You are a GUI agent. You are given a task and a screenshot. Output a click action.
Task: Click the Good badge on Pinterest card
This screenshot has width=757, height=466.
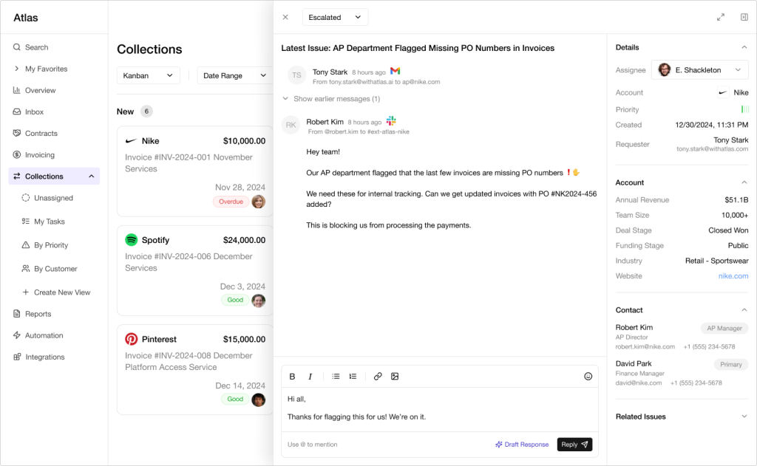[x=235, y=400]
